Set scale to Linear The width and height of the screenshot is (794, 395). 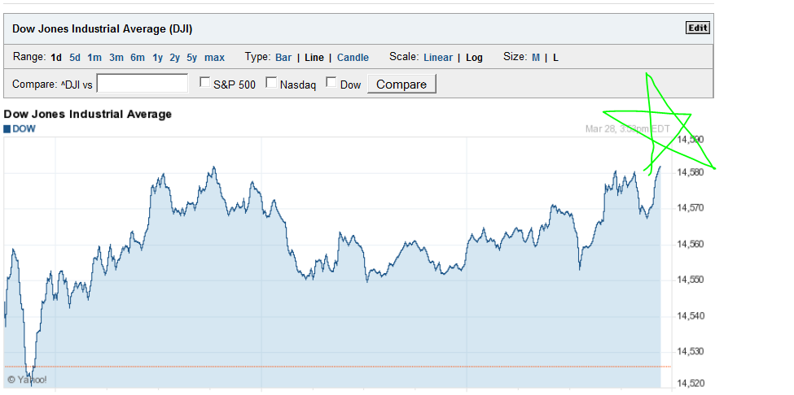point(438,58)
